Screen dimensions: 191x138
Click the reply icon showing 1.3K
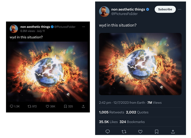click(x=12, y=106)
